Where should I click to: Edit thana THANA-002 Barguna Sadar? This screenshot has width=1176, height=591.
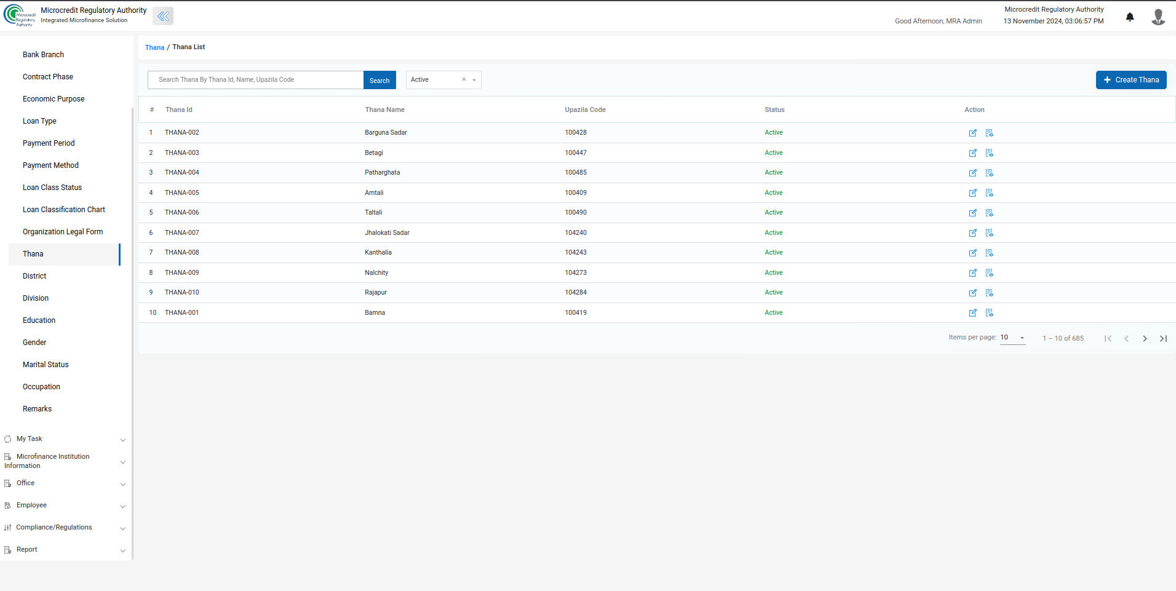[973, 133]
